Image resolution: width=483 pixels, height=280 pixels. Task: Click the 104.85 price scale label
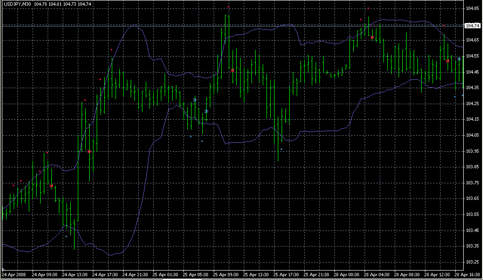pos(472,8)
